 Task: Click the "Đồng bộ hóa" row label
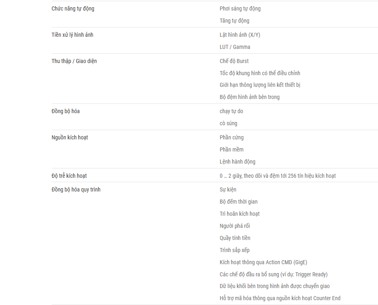point(65,111)
